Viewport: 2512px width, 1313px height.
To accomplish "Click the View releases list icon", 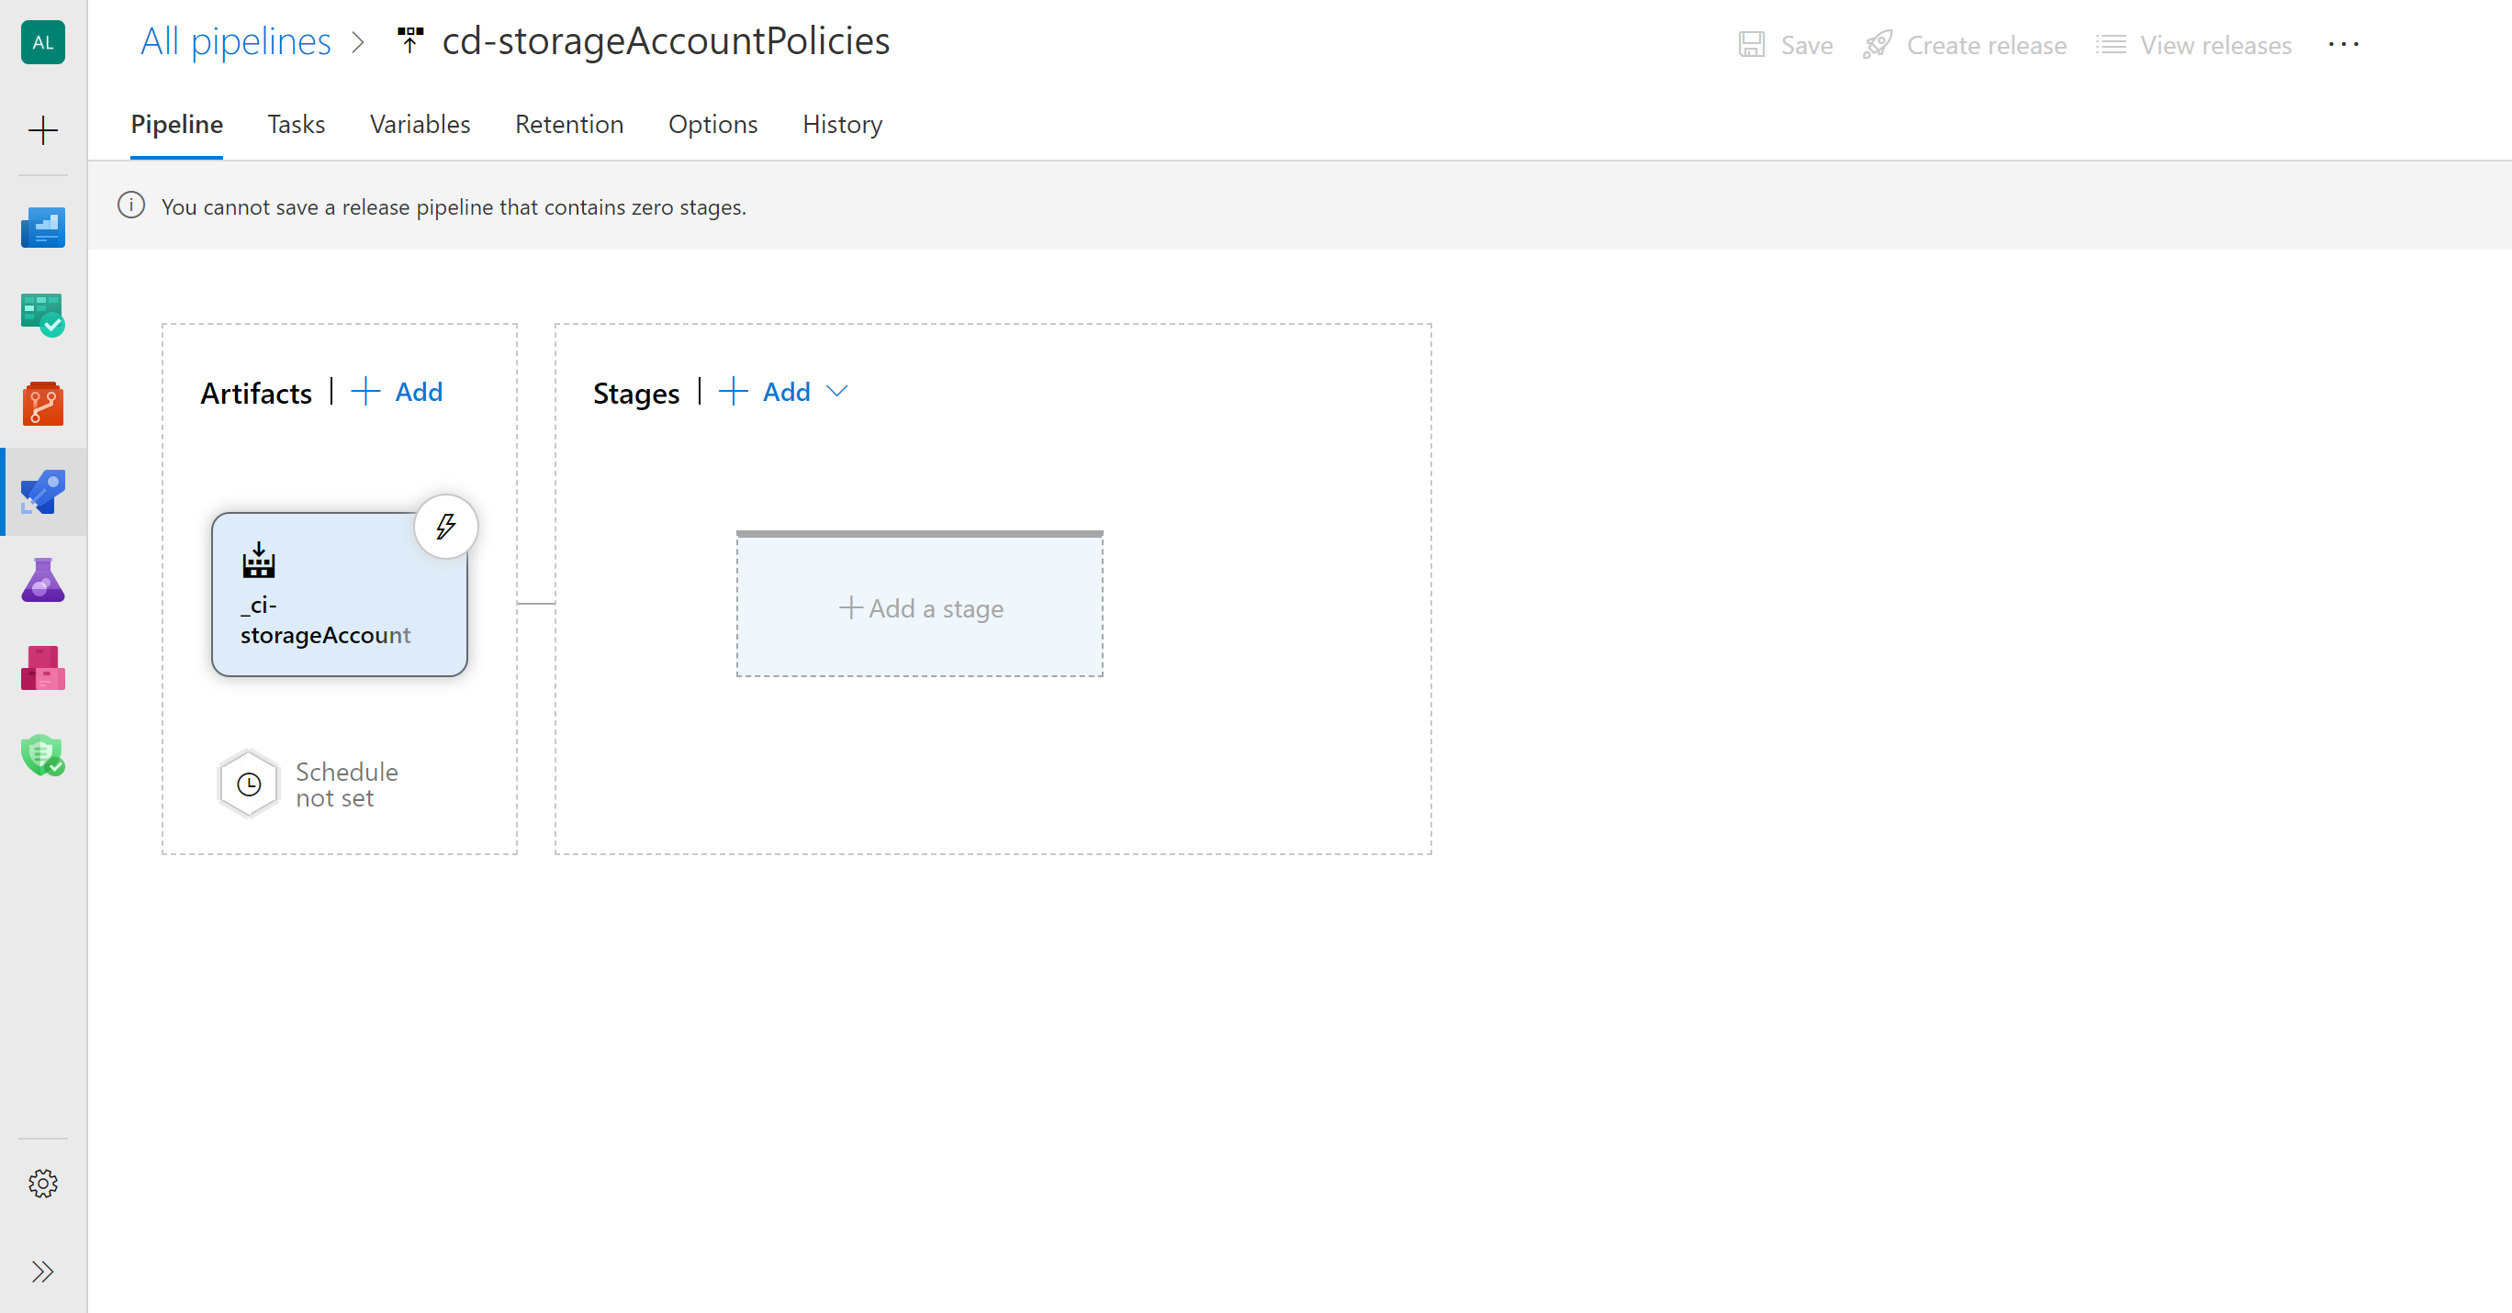I will coord(2112,45).
